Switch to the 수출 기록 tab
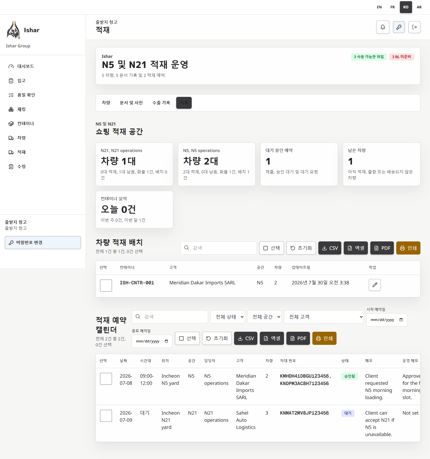Image resolution: width=430 pixels, height=459 pixels. 161,103
